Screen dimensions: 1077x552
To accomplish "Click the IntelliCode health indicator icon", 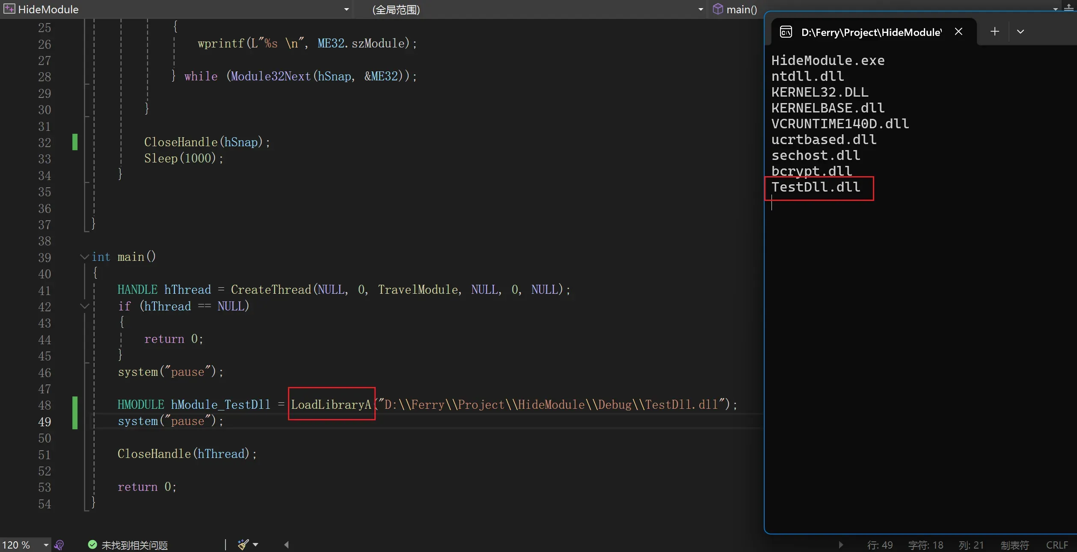I will click(59, 545).
